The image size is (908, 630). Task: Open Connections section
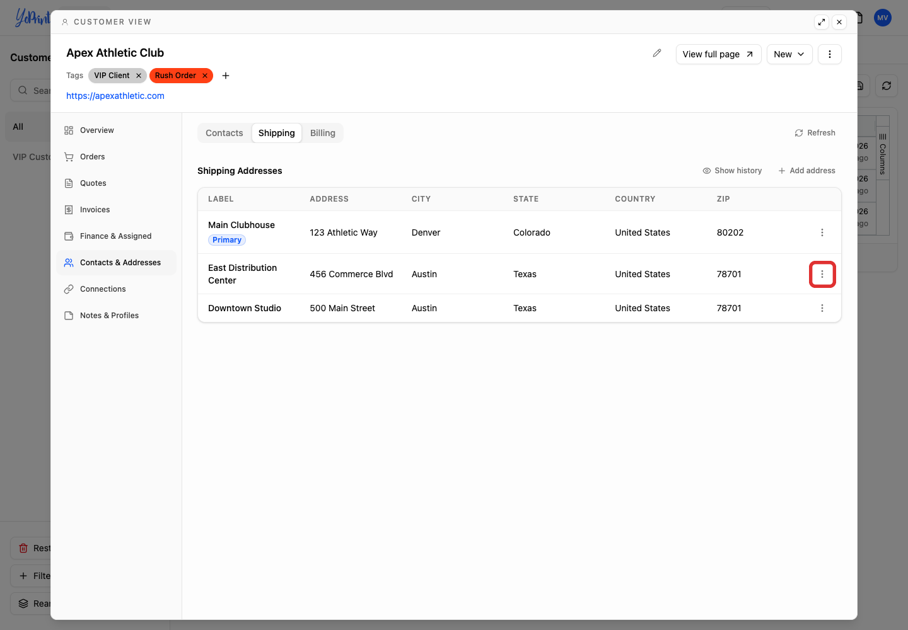(x=116, y=289)
